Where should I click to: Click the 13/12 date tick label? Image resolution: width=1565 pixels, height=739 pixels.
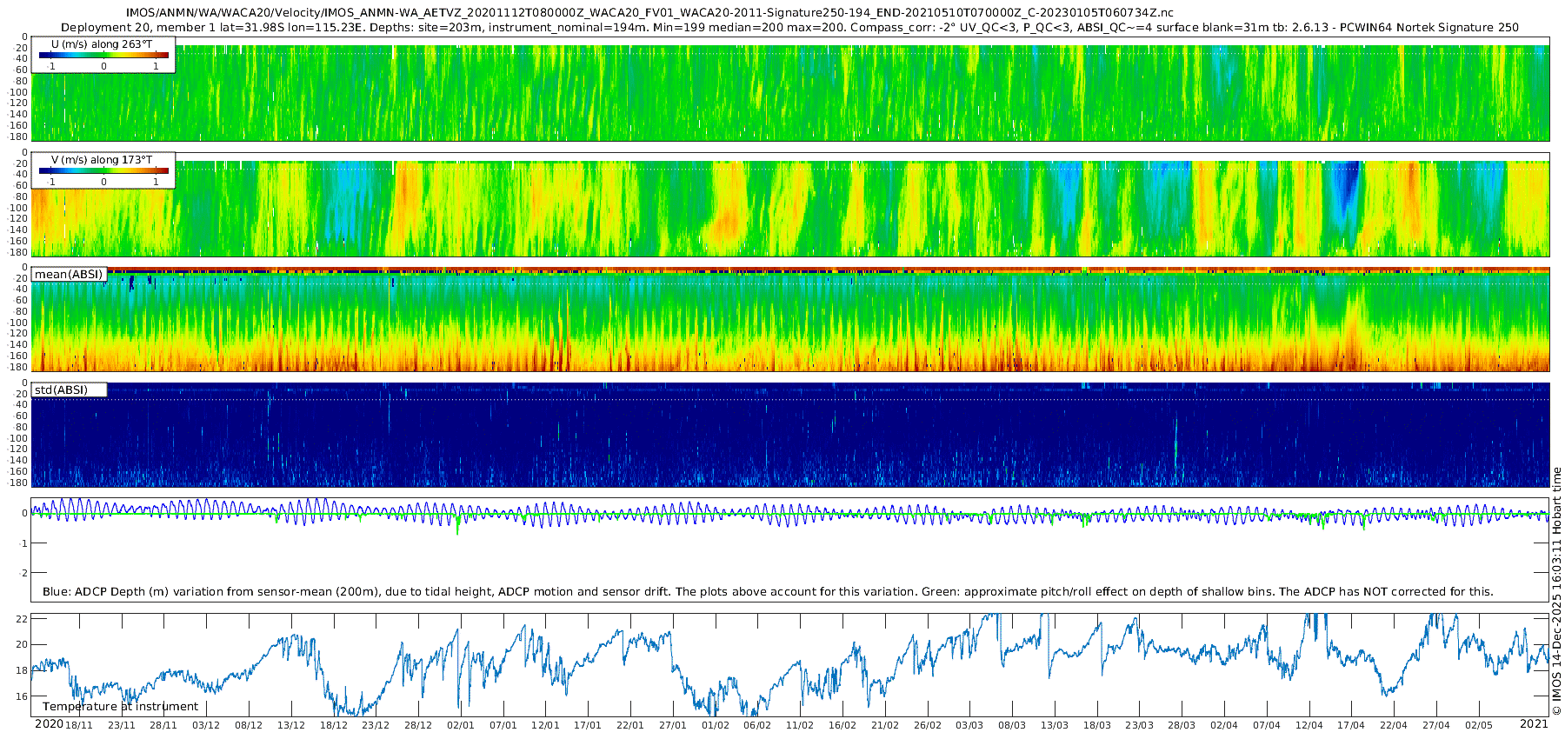point(291,725)
